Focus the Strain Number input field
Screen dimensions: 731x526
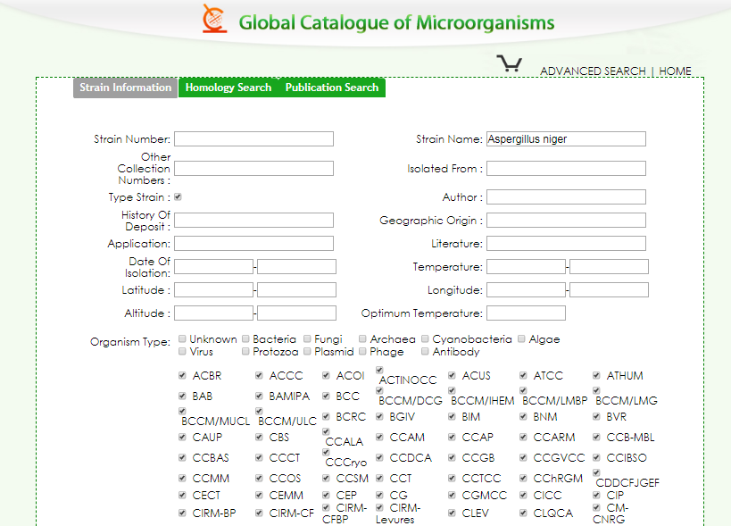253,139
